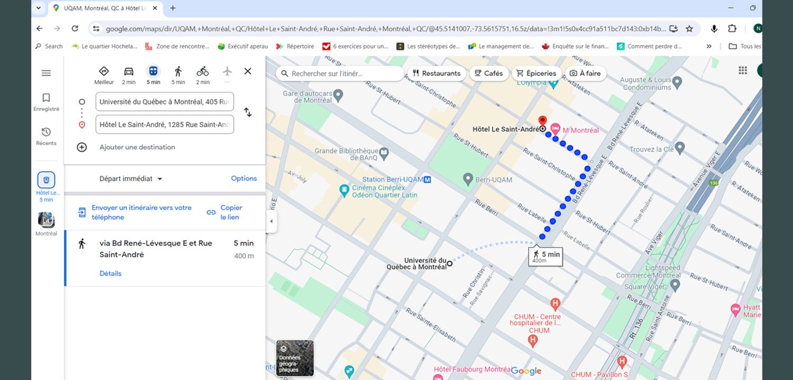
Task: Close the directions panel
Action: click(247, 71)
